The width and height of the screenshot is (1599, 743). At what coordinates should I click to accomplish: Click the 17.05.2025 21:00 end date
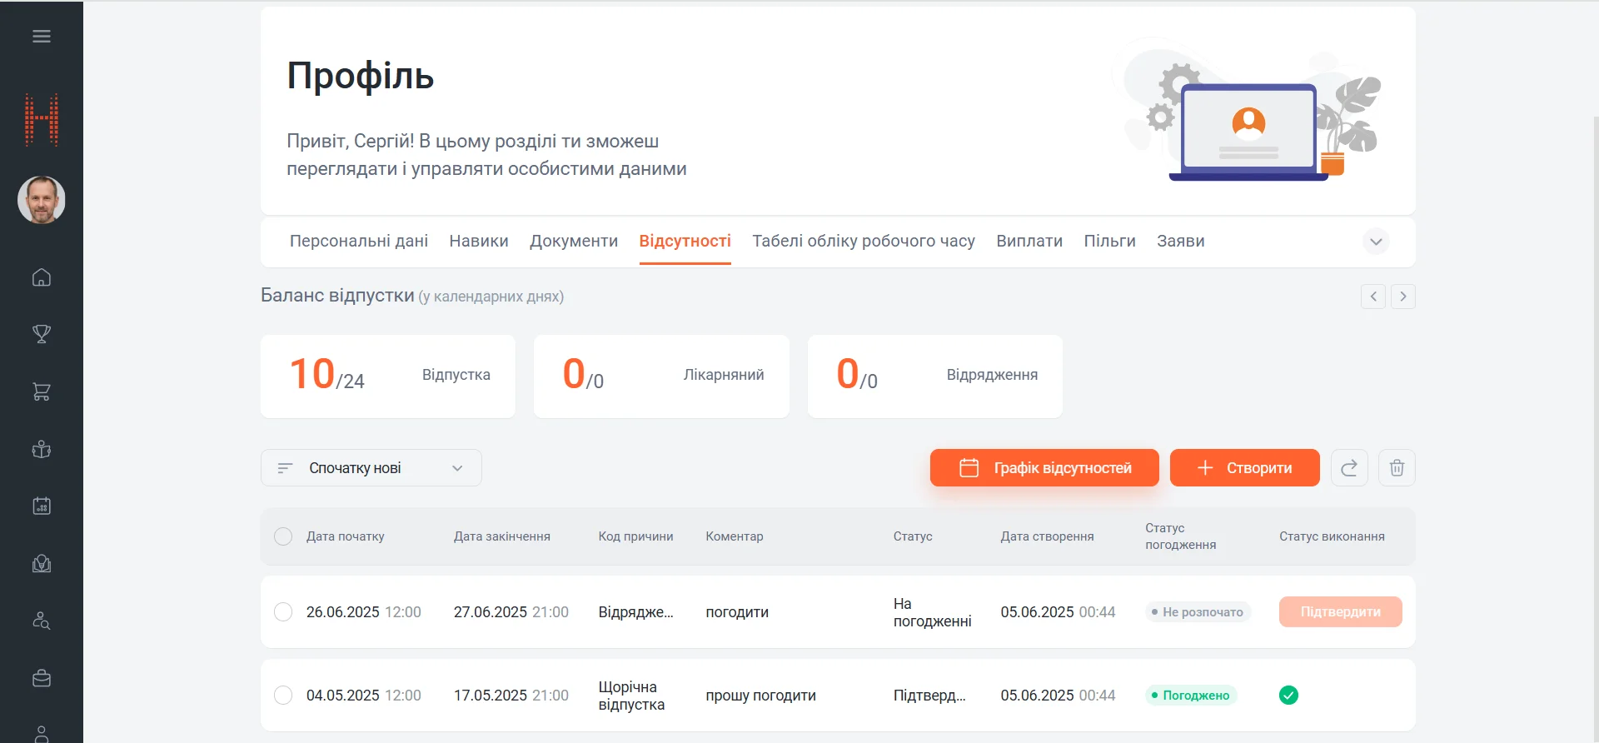click(x=511, y=696)
